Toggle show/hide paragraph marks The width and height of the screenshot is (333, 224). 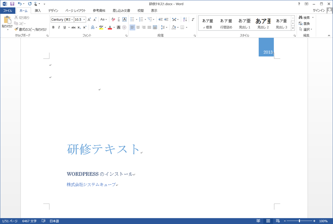pos(193,19)
